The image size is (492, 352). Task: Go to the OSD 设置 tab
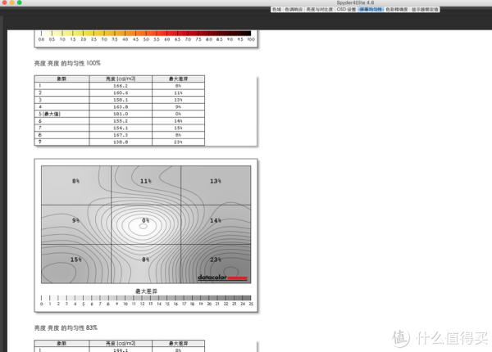click(x=346, y=9)
